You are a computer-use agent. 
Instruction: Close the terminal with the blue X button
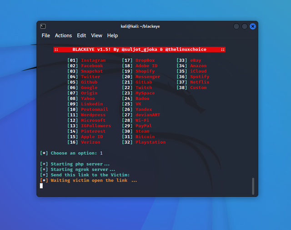[253, 26]
